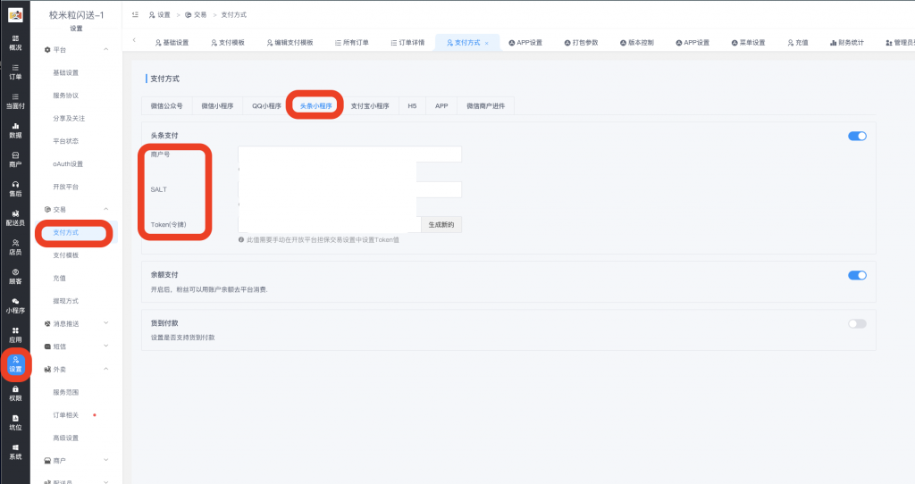Open the 菜单设置 page tab
This screenshot has width=915, height=484.
(x=748, y=43)
